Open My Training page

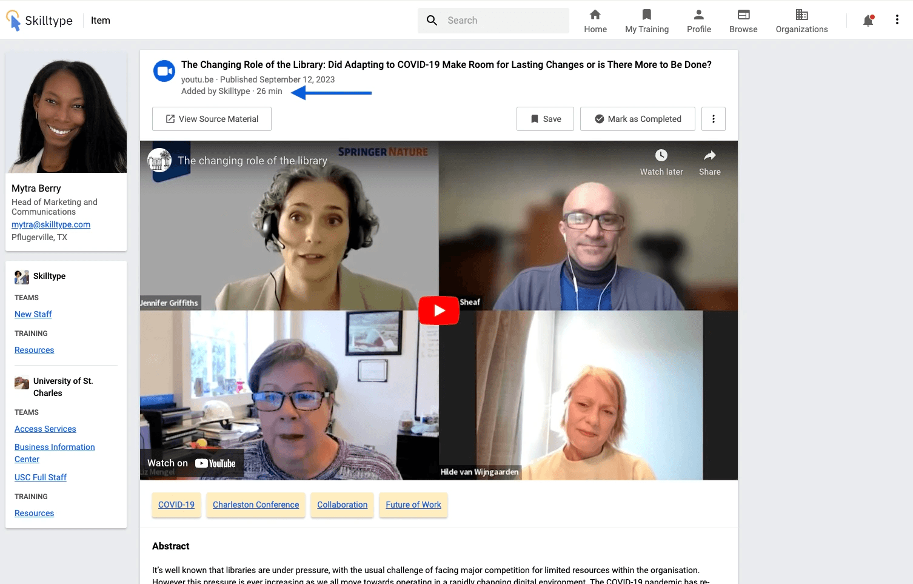[x=647, y=21]
